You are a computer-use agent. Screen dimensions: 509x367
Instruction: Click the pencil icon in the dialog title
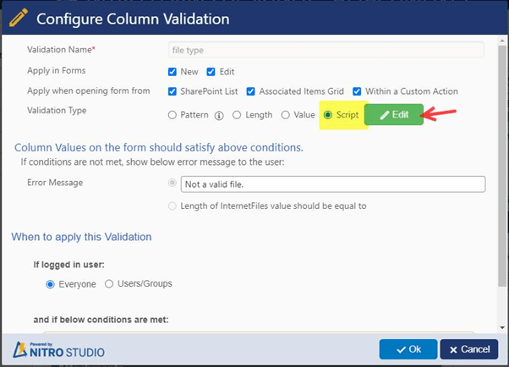pos(19,17)
